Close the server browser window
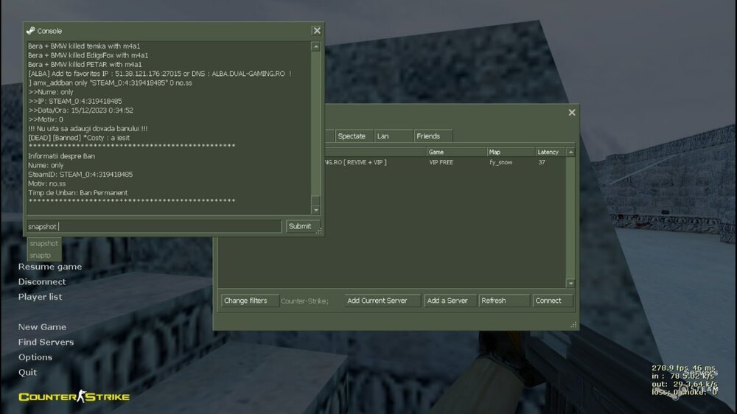Image resolution: width=737 pixels, height=414 pixels. pyautogui.click(x=571, y=113)
